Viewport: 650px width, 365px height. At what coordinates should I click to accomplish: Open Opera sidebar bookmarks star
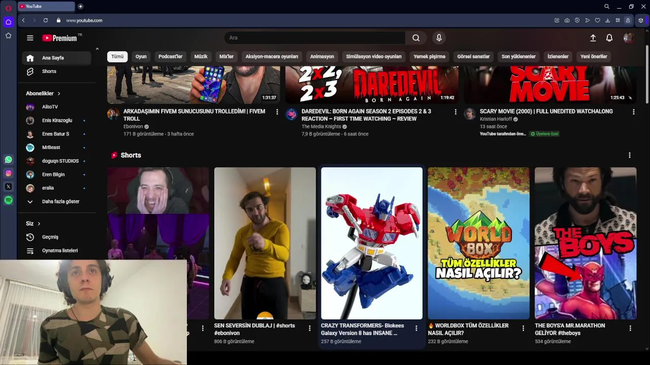coord(8,35)
